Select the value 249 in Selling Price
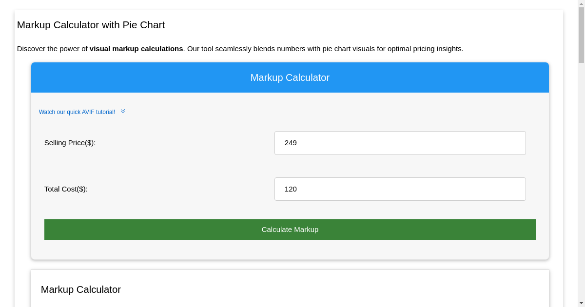The height and width of the screenshot is (307, 585). pyautogui.click(x=291, y=143)
